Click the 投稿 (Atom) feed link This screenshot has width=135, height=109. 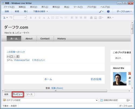tap(57, 88)
